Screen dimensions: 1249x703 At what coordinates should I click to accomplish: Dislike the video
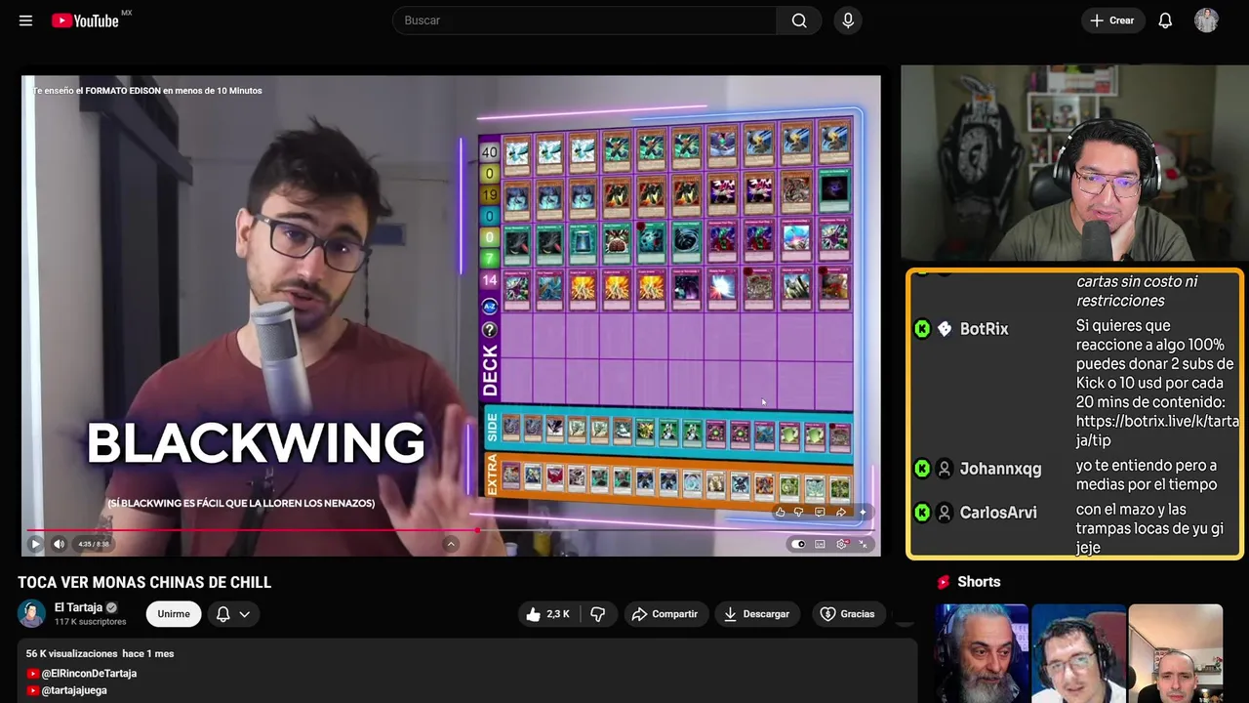point(598,613)
